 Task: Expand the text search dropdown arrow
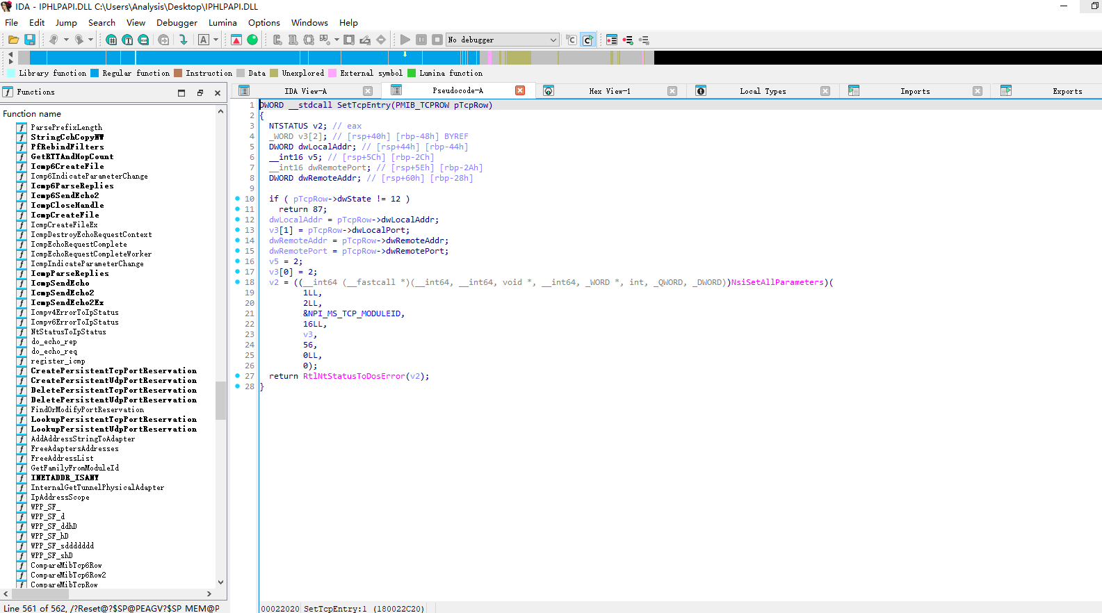(x=216, y=40)
